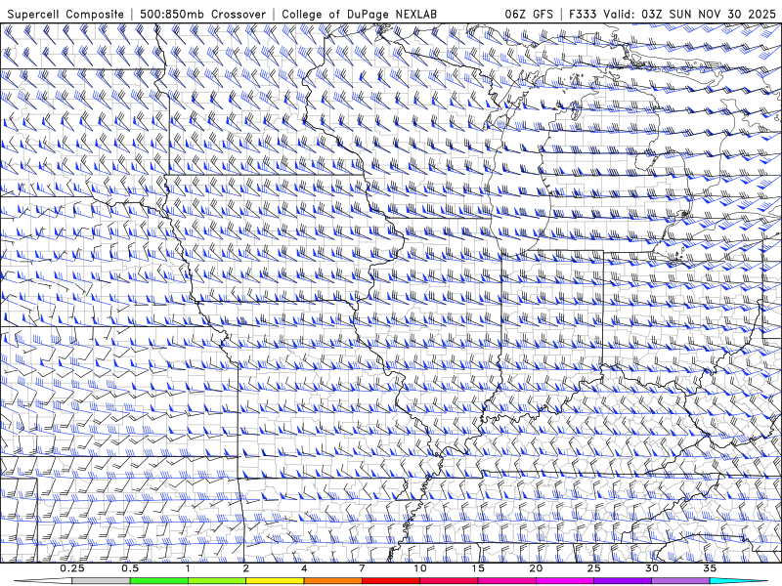
Task: Click the '0.5' legend value label
Action: pyautogui.click(x=130, y=568)
